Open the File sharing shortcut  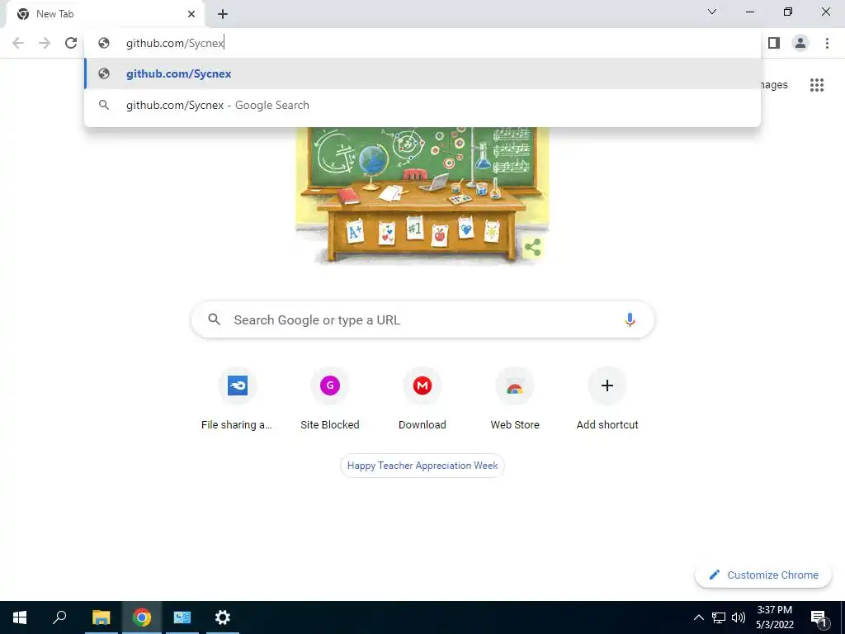[237, 400]
